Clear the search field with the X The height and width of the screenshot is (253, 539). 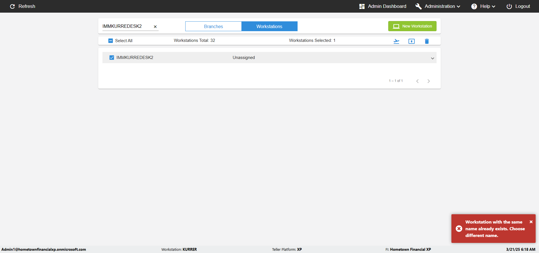click(155, 27)
